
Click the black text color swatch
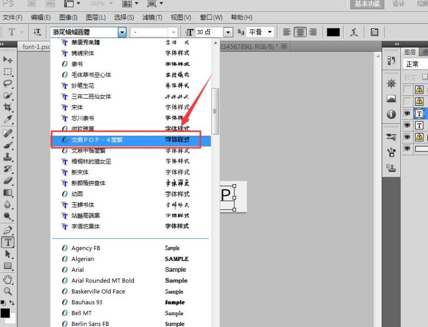tap(333, 32)
